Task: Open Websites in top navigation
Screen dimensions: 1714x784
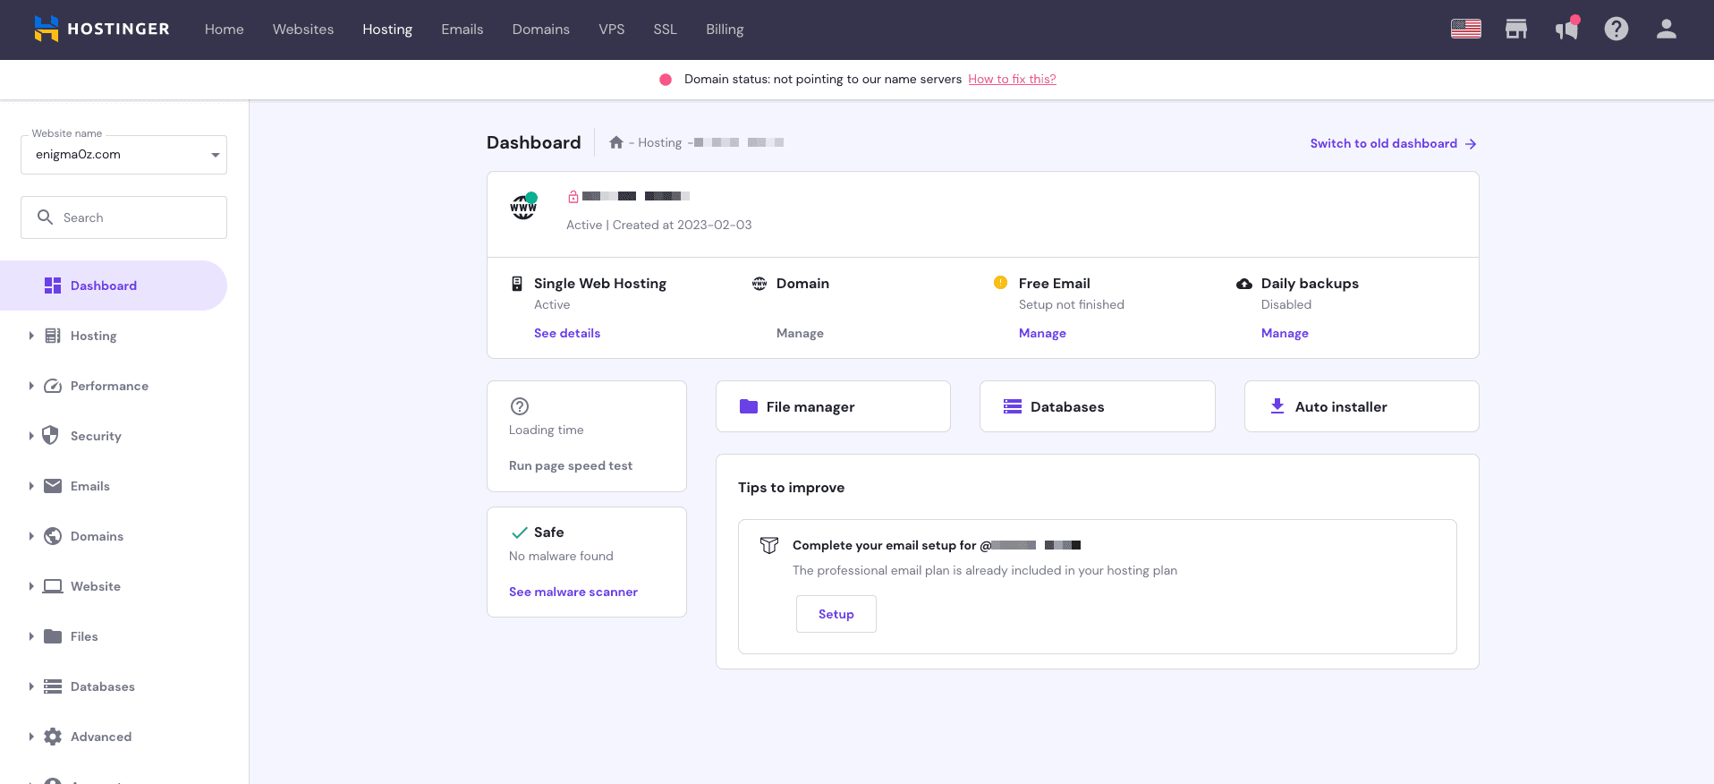Action: 303,30
